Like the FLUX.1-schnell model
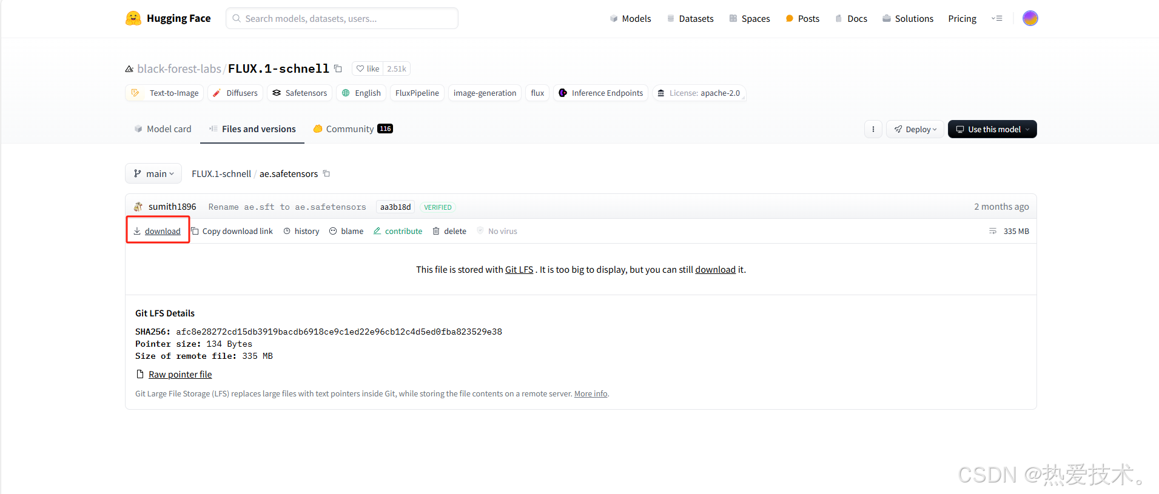The height and width of the screenshot is (494, 1159). [x=368, y=68]
